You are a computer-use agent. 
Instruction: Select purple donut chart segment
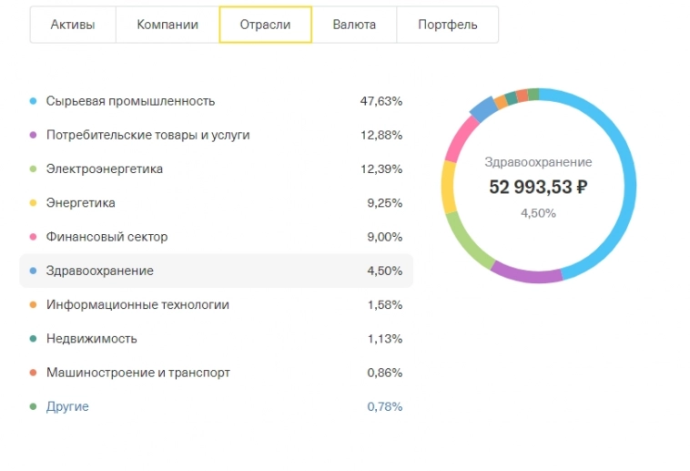(526, 274)
